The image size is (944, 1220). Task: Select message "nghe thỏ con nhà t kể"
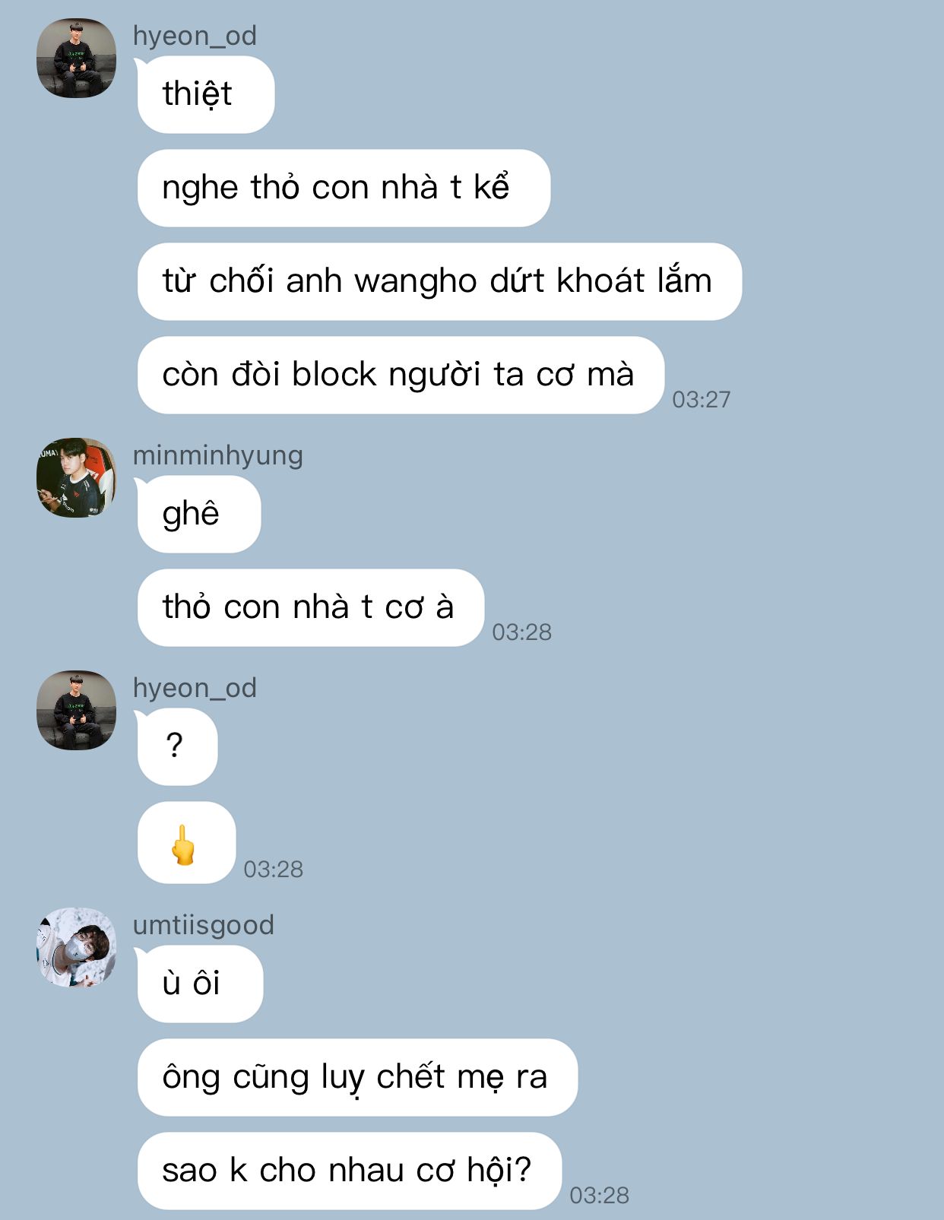click(x=344, y=188)
